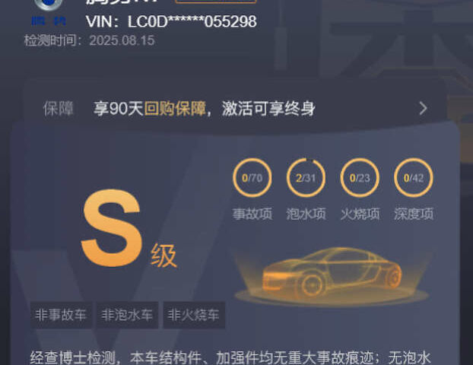Click the 火烧项 0/23 circle indicator
Screen dimensions: 473x365
(x=360, y=178)
